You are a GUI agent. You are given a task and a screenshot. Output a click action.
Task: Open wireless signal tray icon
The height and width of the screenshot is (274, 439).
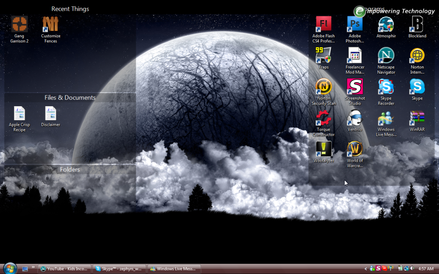(391, 269)
